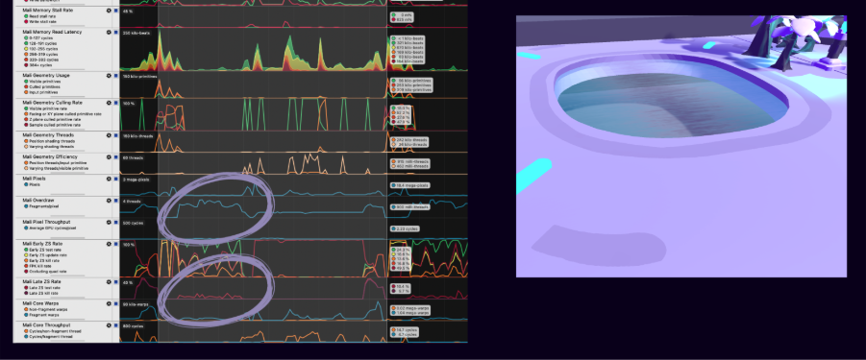Toggle blue square on Mali Late ZS Rate
This screenshot has width=866, height=360.
(116, 281)
